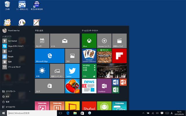
Task: Click the ゲームとエンターテイメント group header
Action: 90,31
